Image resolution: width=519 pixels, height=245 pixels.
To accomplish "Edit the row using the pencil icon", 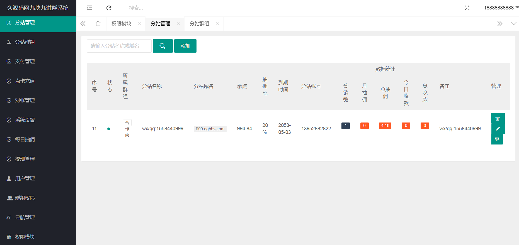I will coord(498,129).
